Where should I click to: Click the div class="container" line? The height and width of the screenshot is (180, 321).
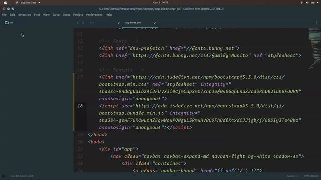coord(154,163)
